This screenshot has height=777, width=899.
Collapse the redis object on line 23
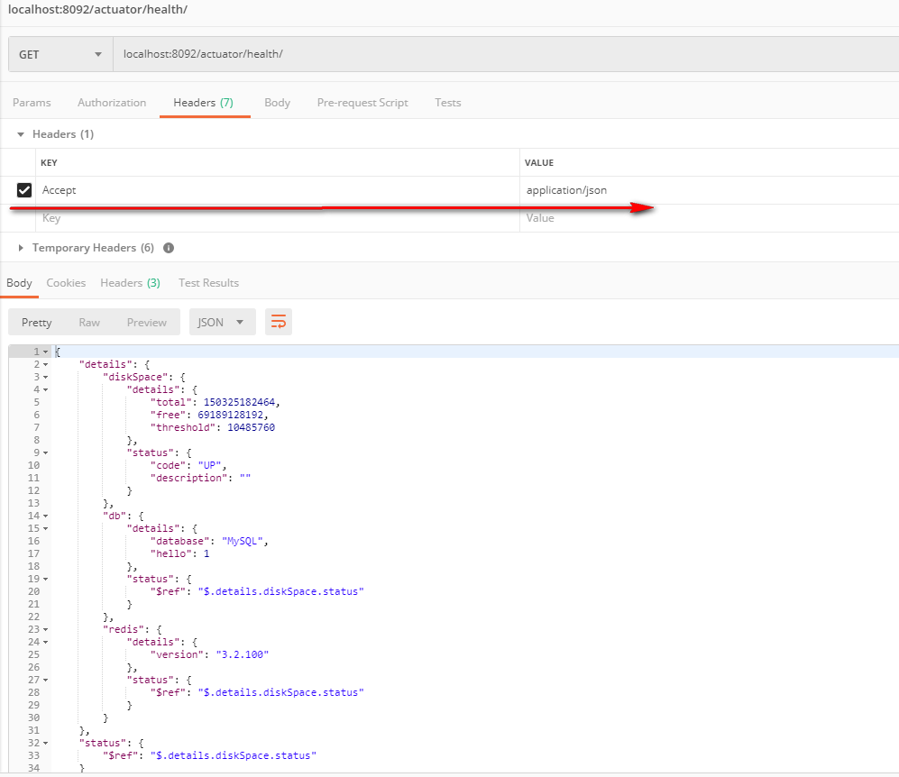click(46, 629)
